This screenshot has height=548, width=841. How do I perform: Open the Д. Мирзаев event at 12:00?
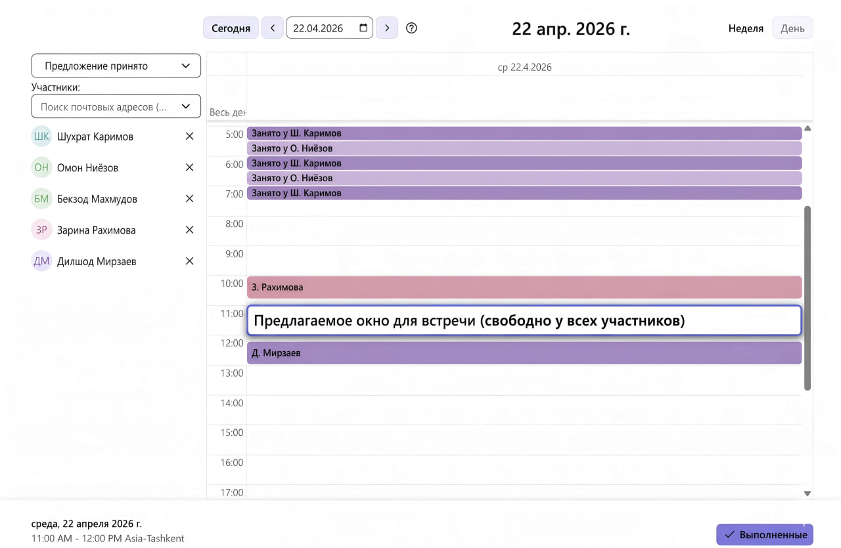(524, 353)
